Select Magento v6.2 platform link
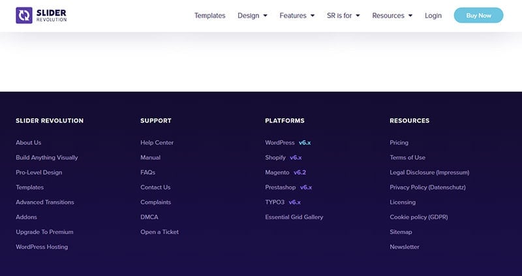Image resolution: width=522 pixels, height=276 pixels. [x=285, y=173]
